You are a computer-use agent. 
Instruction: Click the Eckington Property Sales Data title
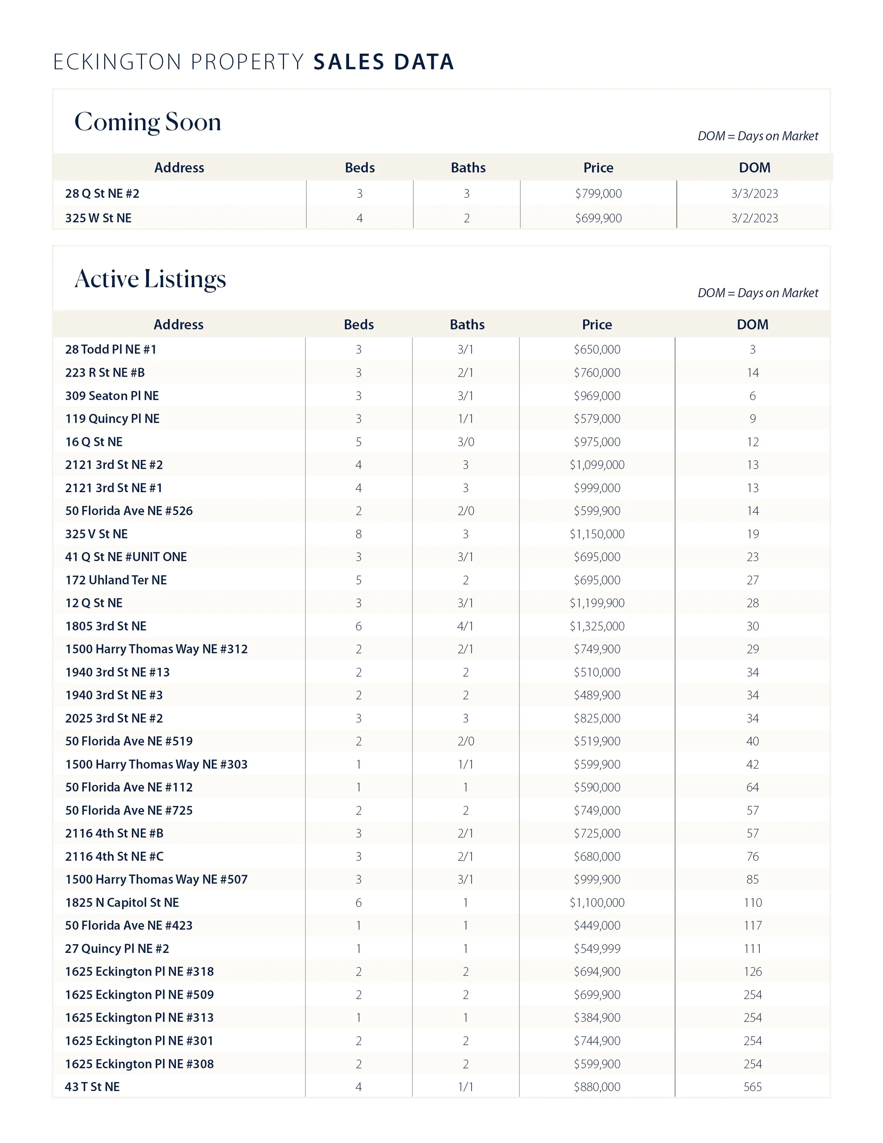coord(253,62)
